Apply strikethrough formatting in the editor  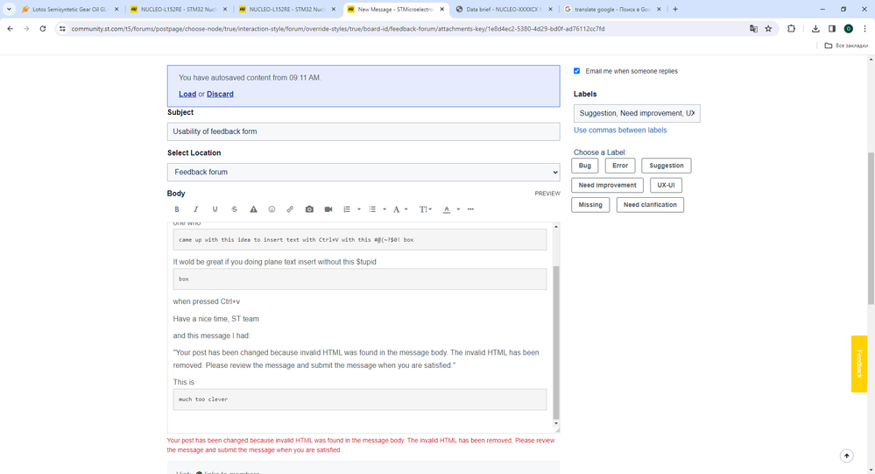(235, 209)
